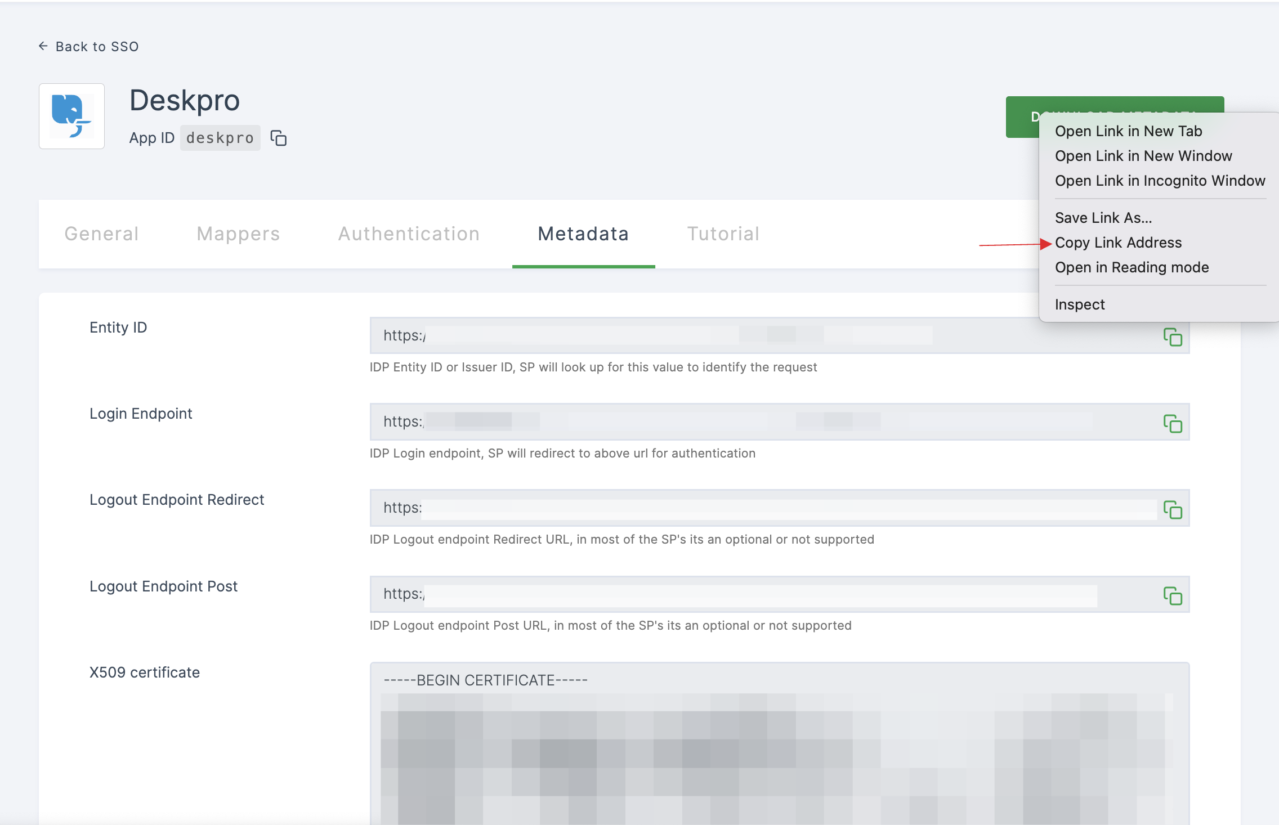Image resolution: width=1279 pixels, height=825 pixels.
Task: Copy the Logout Endpoint Post URL
Action: click(x=1173, y=595)
